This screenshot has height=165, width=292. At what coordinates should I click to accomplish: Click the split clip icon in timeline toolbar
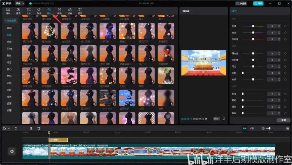[31, 128]
